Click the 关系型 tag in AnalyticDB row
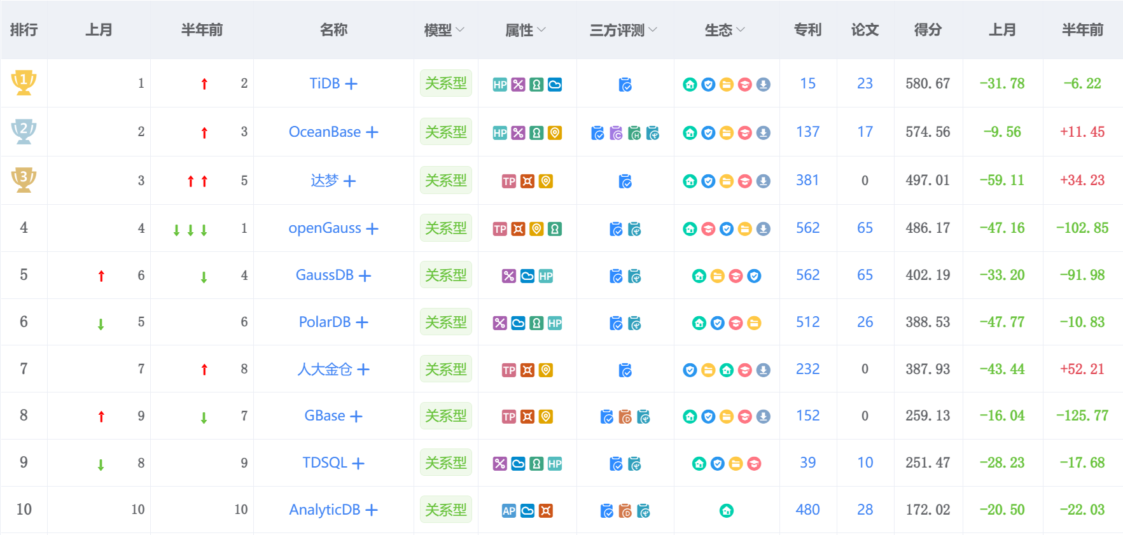 coord(446,510)
